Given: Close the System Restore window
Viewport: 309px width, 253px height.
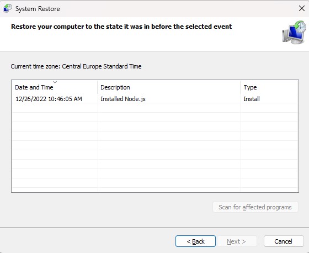Looking at the screenshot, I should tap(302, 8).
